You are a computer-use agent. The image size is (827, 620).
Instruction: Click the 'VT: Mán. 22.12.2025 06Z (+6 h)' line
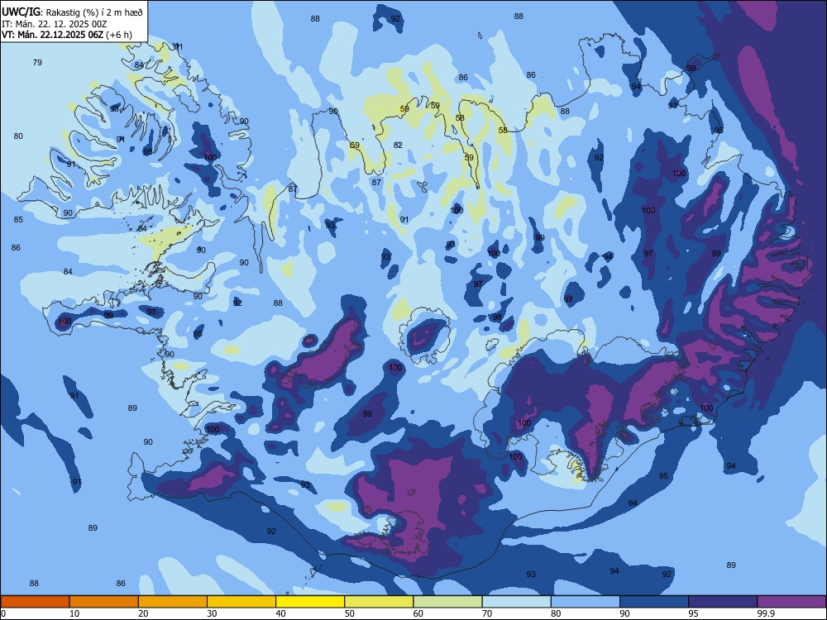pos(67,35)
